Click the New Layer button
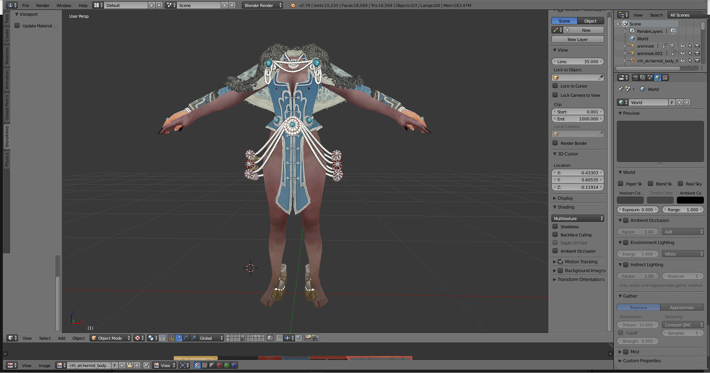This screenshot has height=373, width=710. 578,39
